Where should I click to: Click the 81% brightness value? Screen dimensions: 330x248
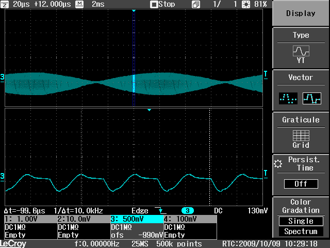click(260, 4)
